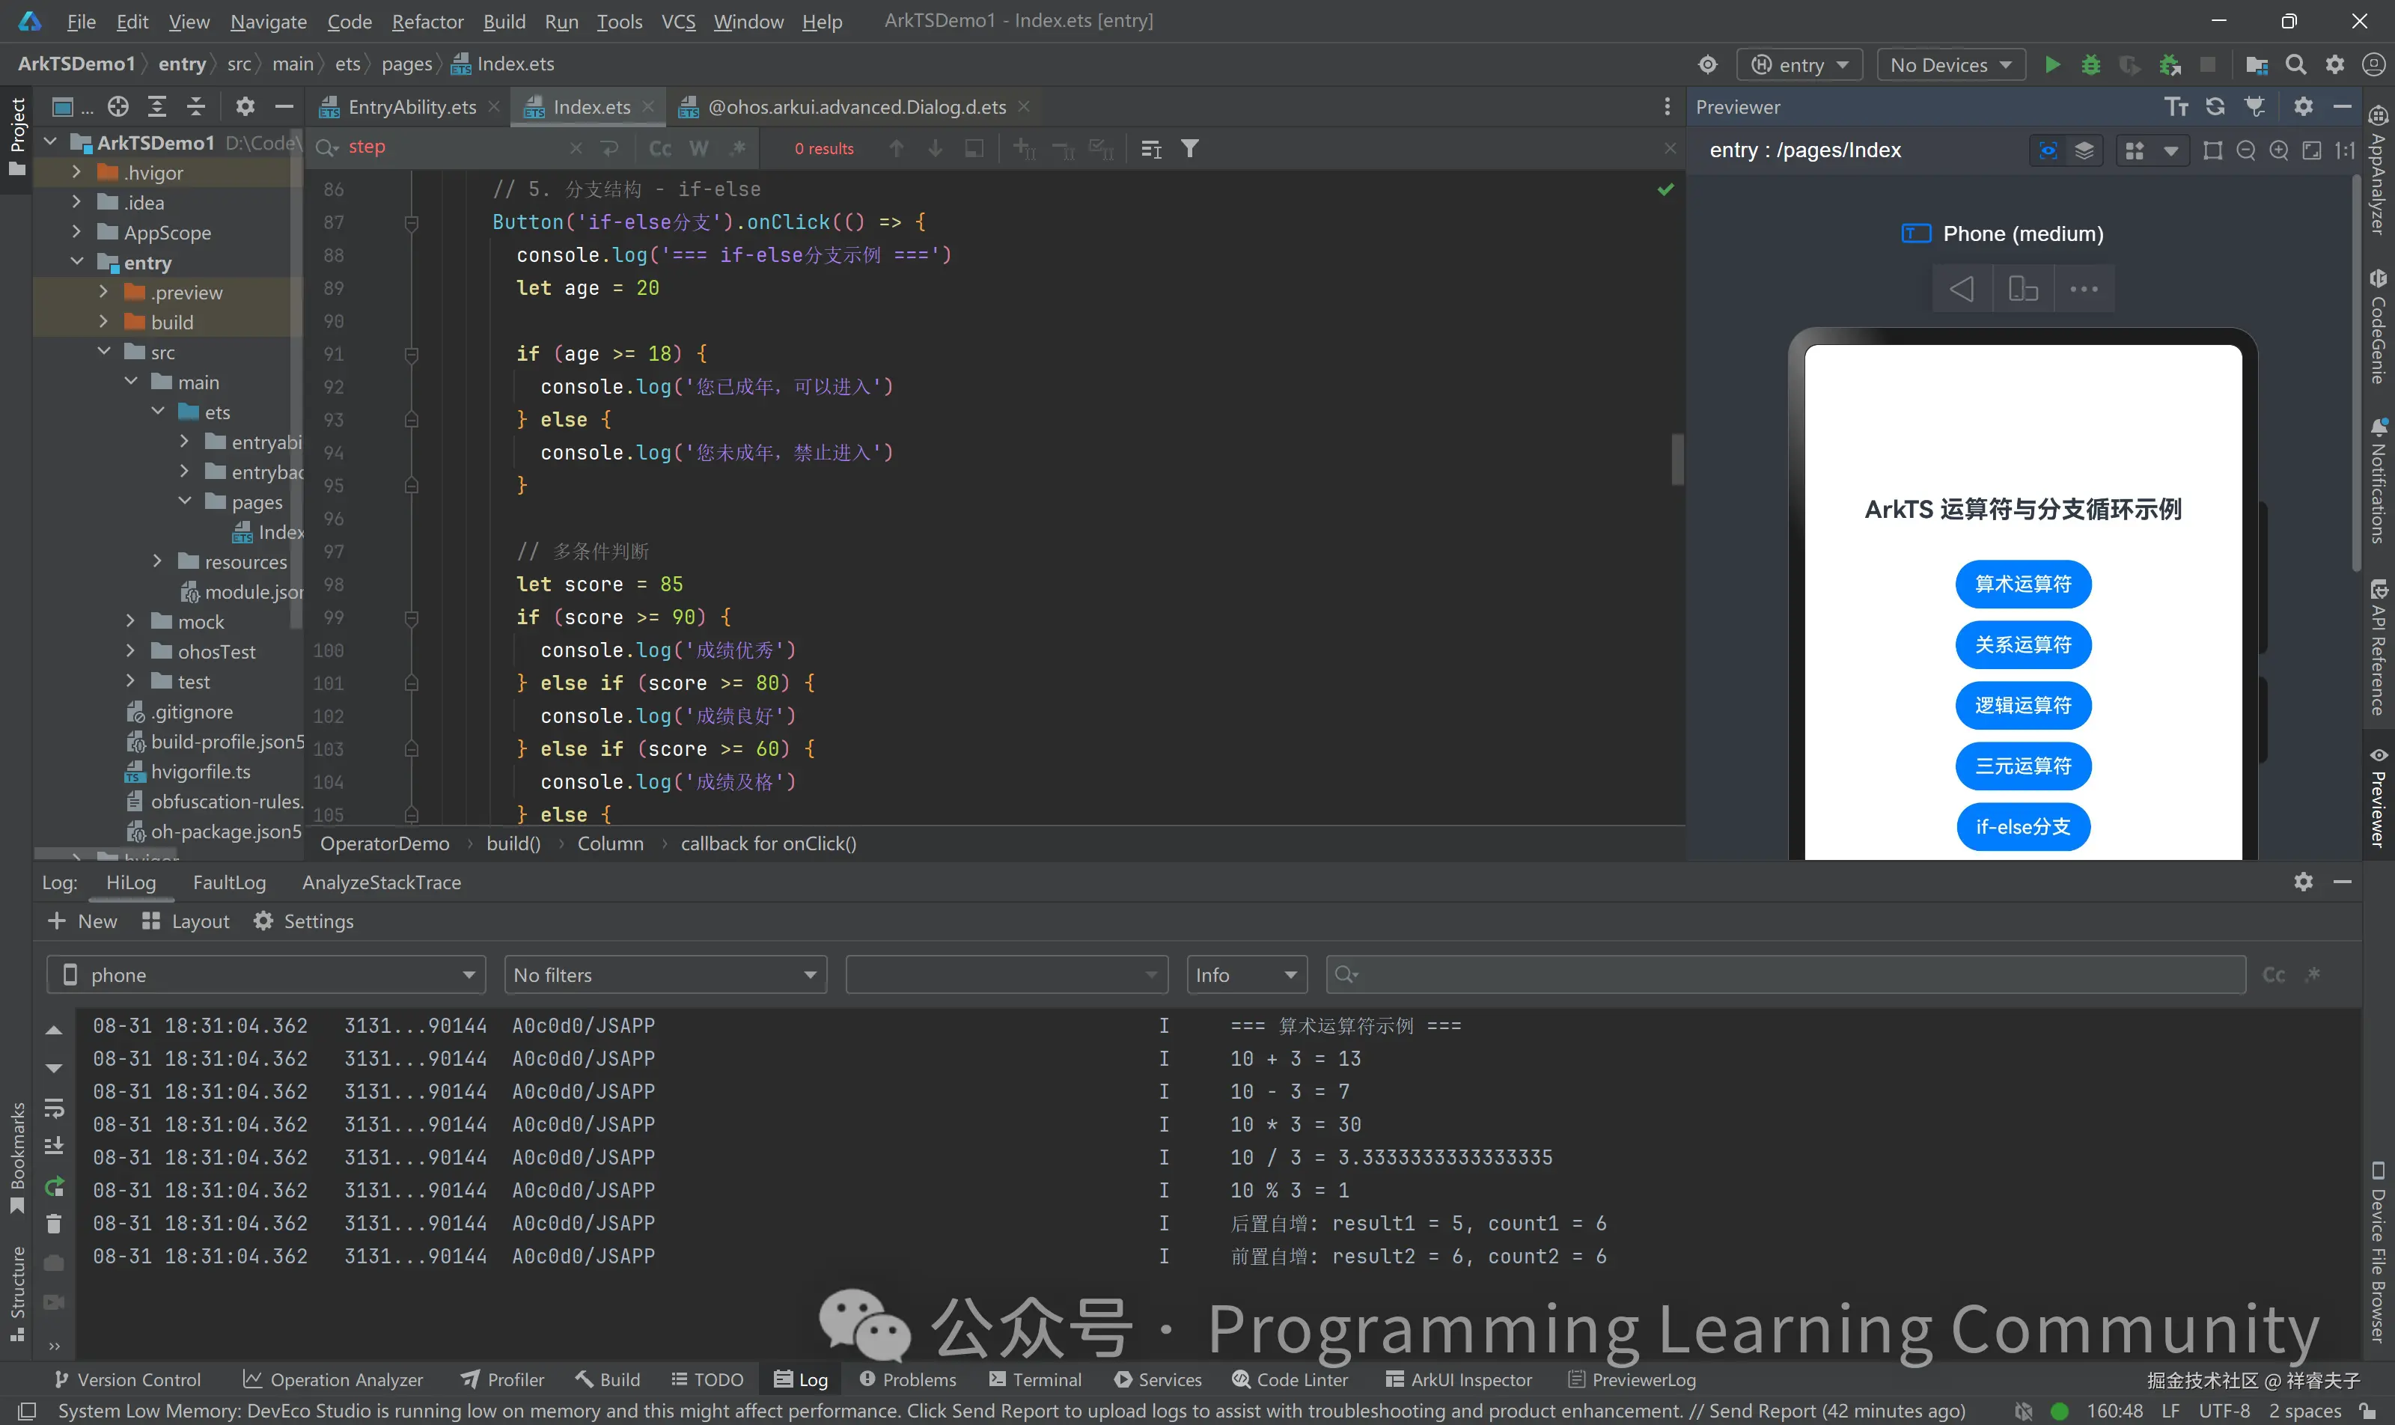Image resolution: width=2395 pixels, height=1425 pixels.
Task: Click the previewer back arrow icon
Action: pyautogui.click(x=1962, y=289)
